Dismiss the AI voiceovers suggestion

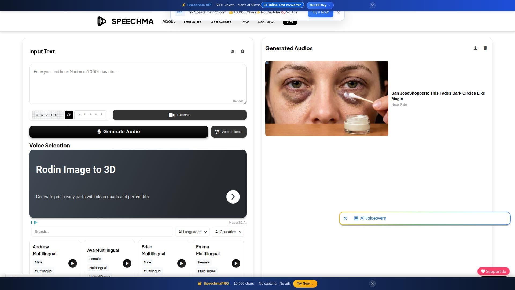(345, 219)
